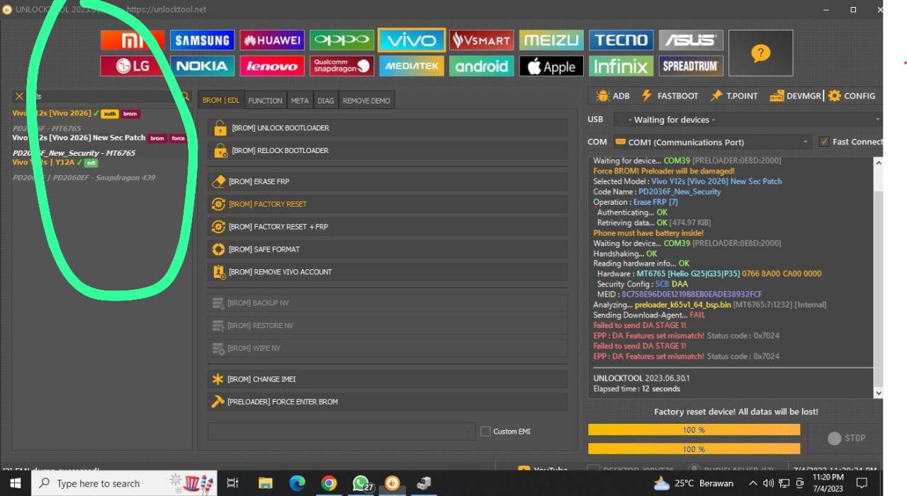Pick the Apple brand logo
The width and height of the screenshot is (907, 496).
[x=551, y=66]
